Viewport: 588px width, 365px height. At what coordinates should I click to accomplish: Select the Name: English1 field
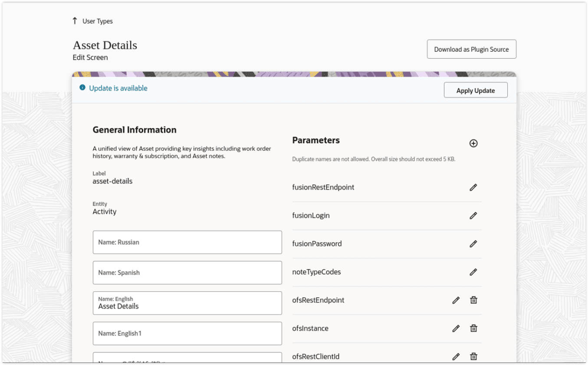point(187,333)
